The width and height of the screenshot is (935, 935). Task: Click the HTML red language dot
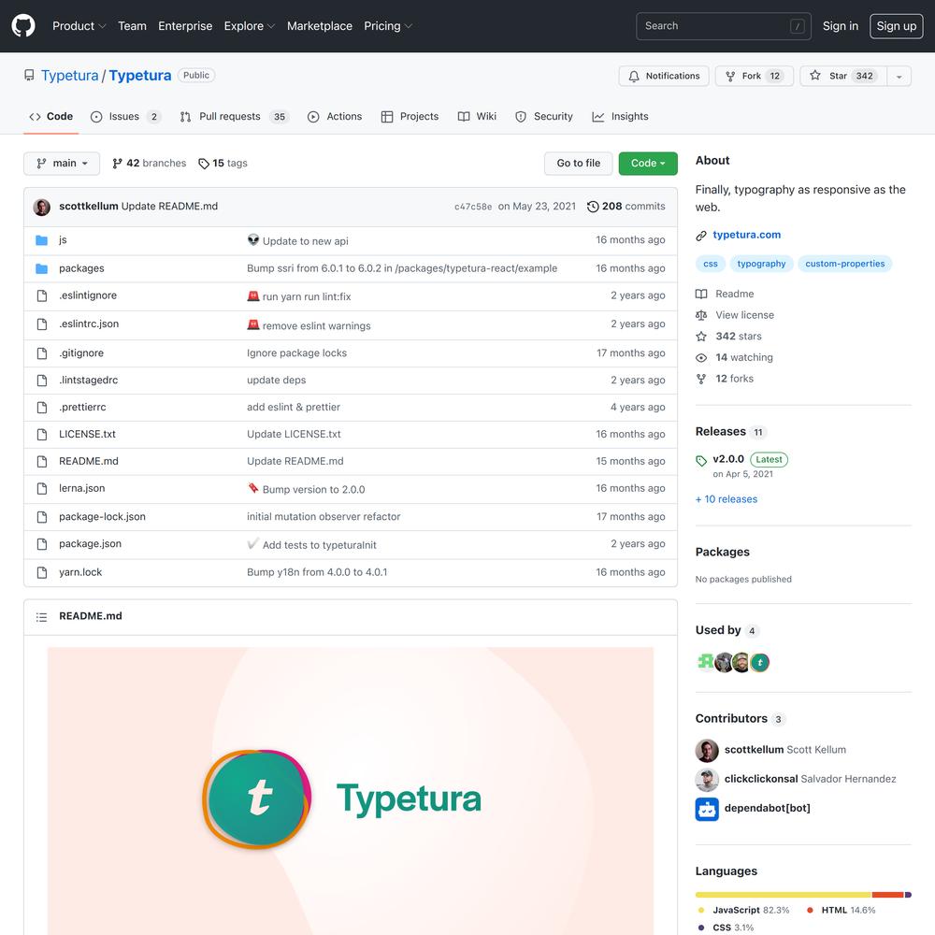(x=810, y=911)
